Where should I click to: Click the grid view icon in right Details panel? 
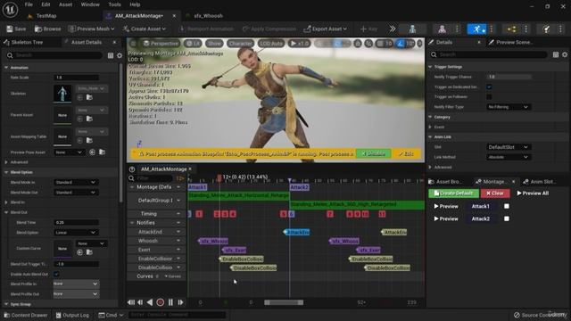click(x=556, y=54)
